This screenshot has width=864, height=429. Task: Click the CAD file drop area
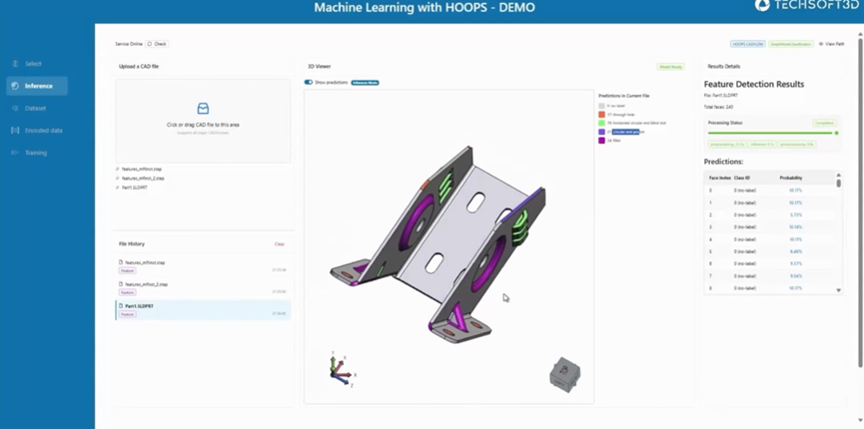coord(203,121)
